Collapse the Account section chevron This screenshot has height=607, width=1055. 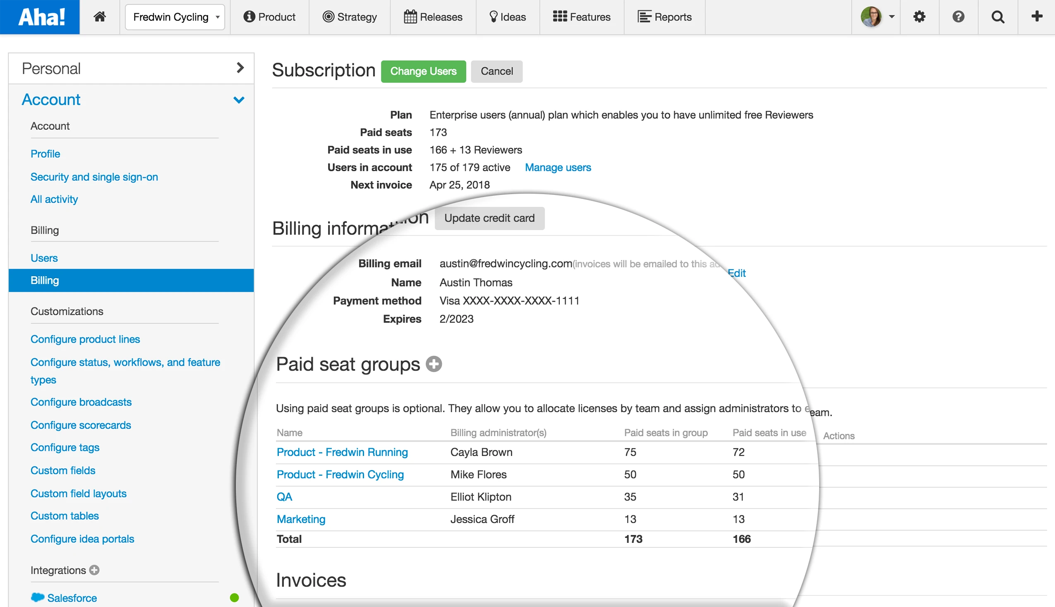pyautogui.click(x=238, y=100)
